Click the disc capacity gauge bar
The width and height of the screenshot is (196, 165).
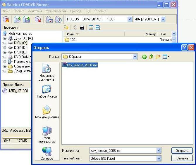point(17,137)
